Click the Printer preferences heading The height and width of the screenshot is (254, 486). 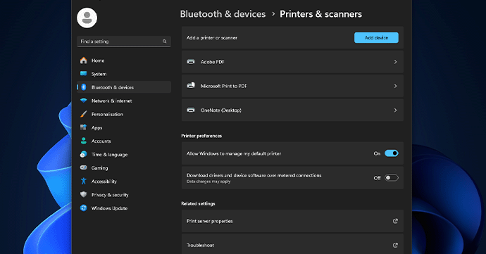coord(201,136)
